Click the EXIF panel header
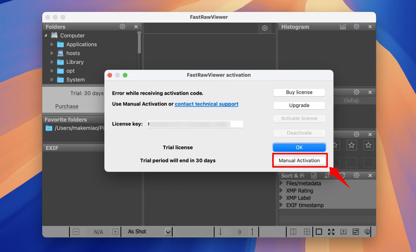The width and height of the screenshot is (416, 252). click(x=74, y=148)
